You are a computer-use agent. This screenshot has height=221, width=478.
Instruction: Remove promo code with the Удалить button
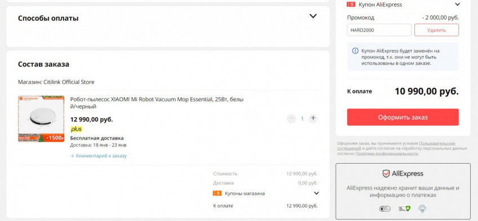pos(436,30)
